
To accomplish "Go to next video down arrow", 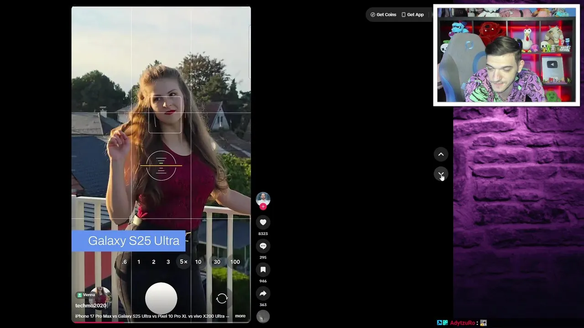I will click(441, 174).
